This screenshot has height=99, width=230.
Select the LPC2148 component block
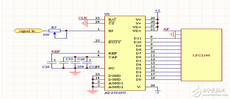[201, 55]
